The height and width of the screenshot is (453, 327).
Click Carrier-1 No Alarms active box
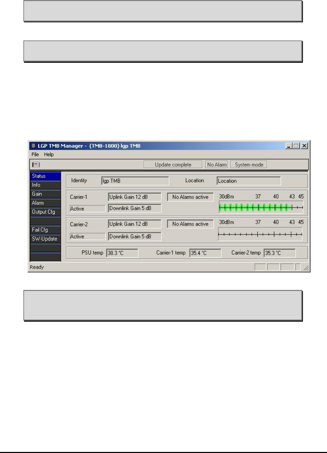[190, 197]
